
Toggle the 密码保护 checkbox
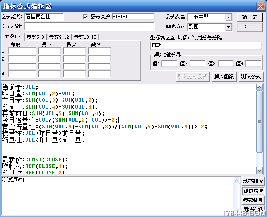[85, 17]
